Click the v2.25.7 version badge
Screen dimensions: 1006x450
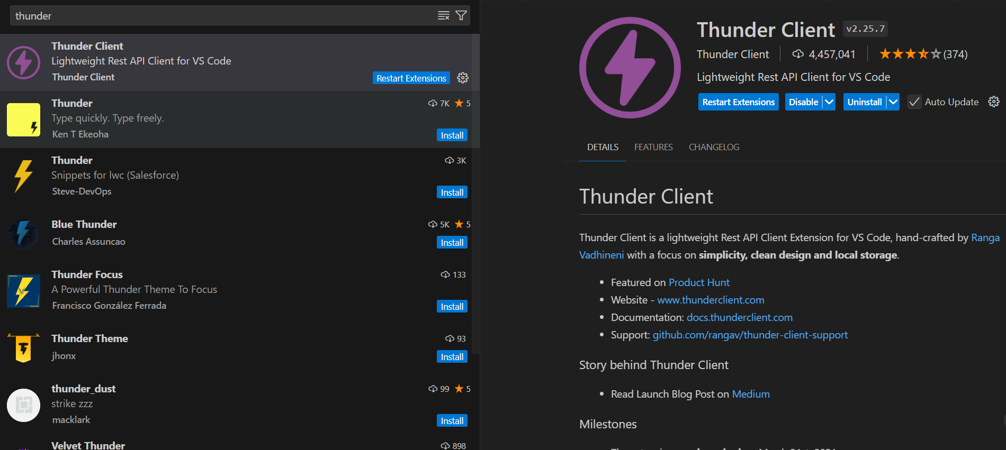[865, 29]
